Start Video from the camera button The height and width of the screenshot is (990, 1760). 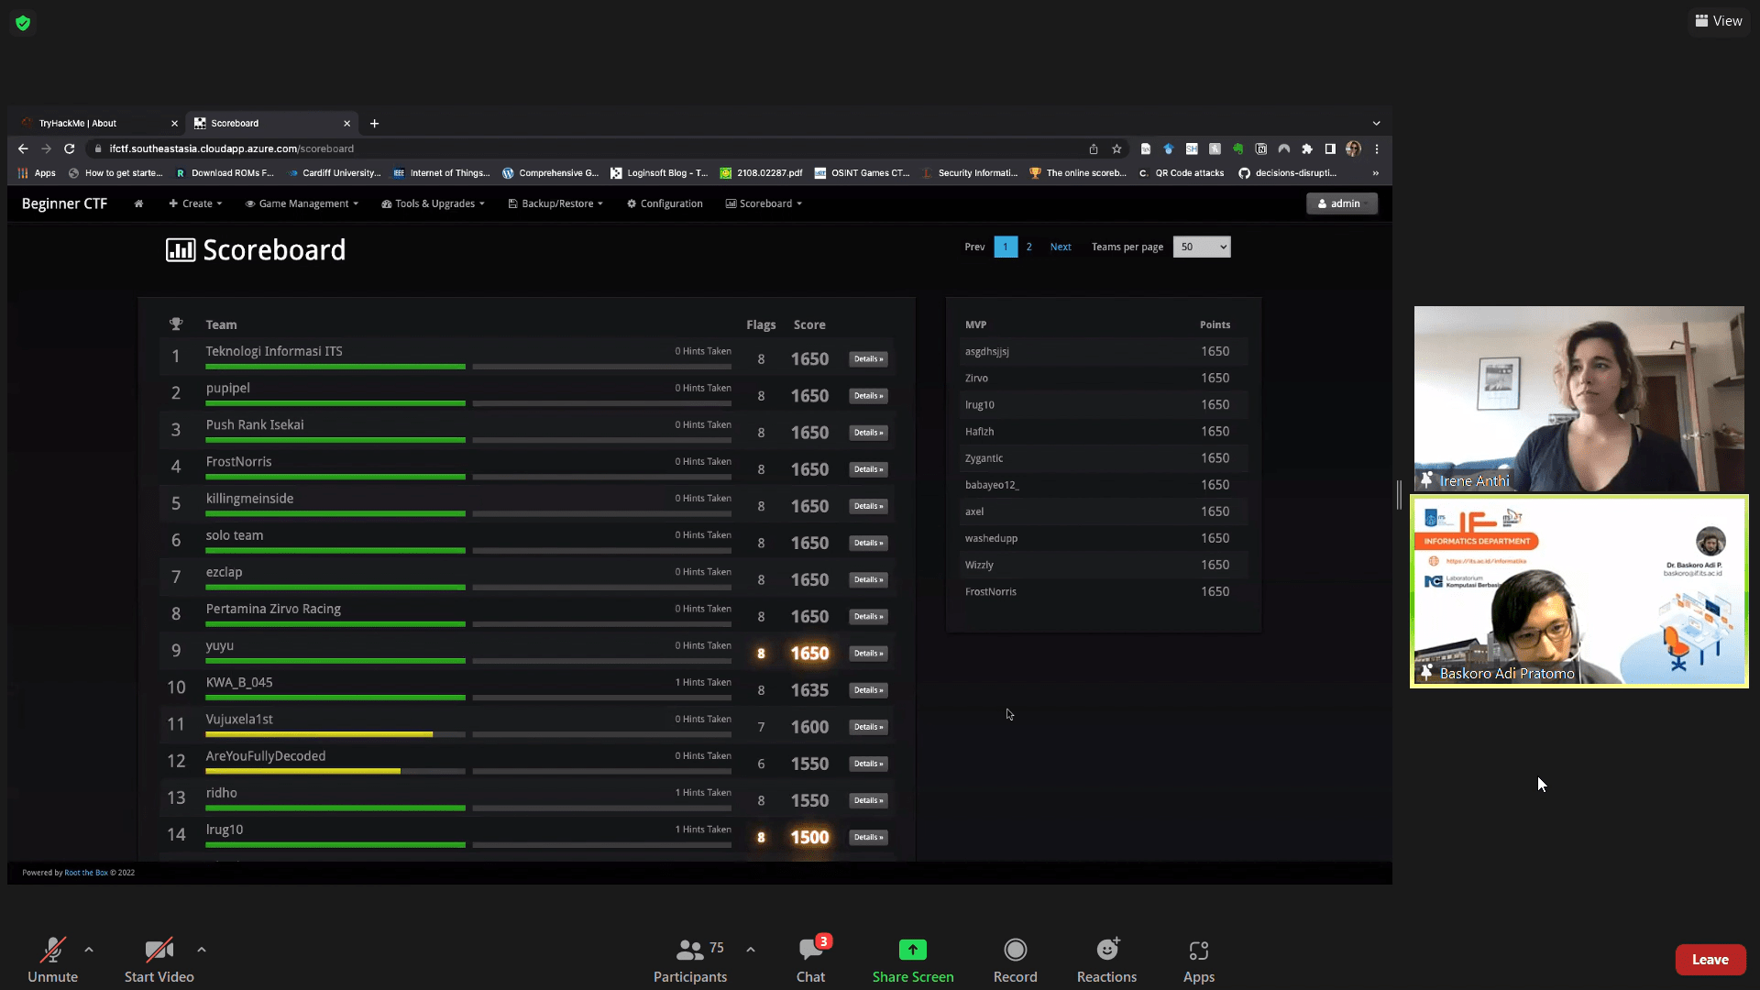(159, 951)
